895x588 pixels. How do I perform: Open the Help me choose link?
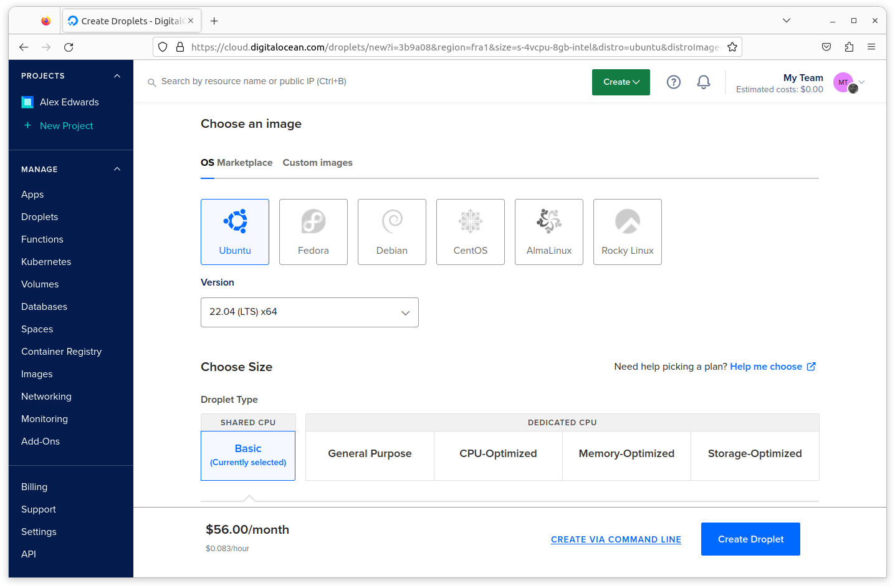(766, 367)
